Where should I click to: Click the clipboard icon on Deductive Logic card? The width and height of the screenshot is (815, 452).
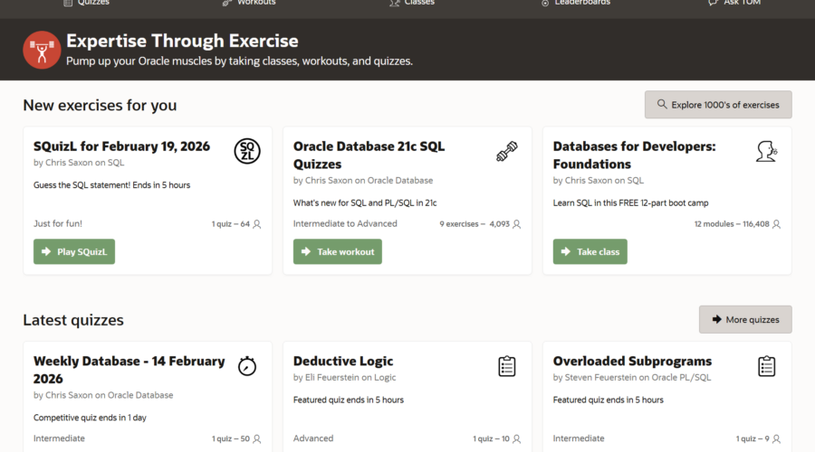click(x=507, y=366)
